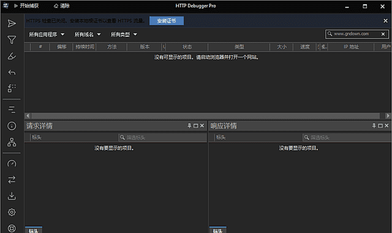Open the Info circle icon in sidebar
Image resolution: width=392 pixels, height=233 pixels.
(x=12, y=126)
